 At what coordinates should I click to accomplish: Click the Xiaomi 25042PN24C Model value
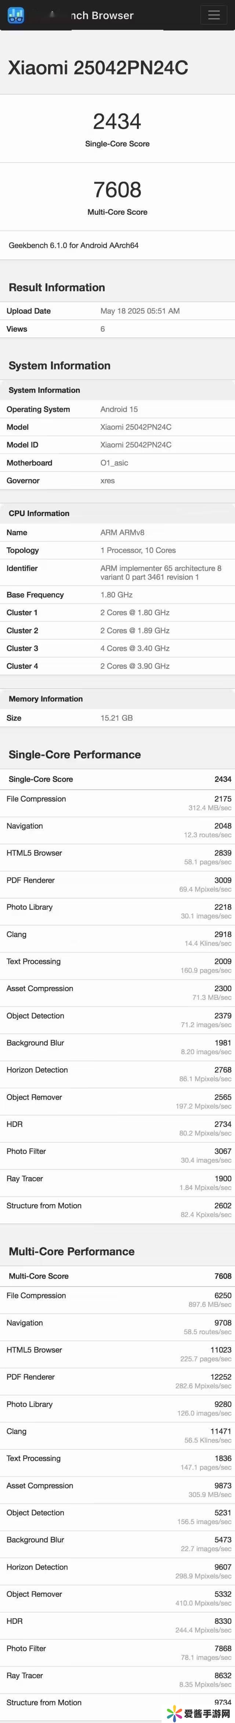click(x=136, y=427)
